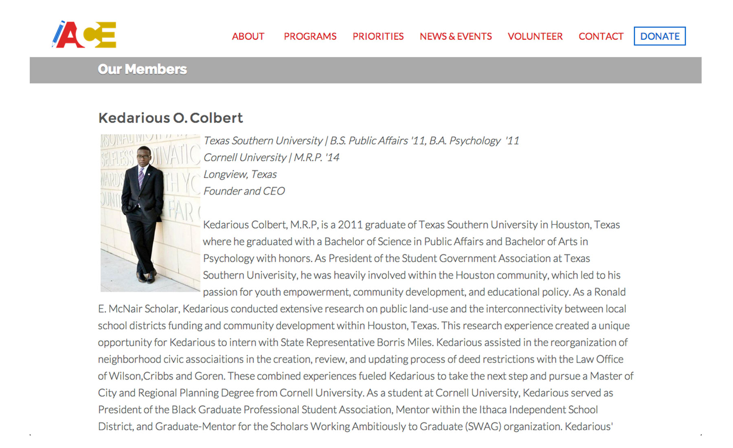Navigate to the VOLUNTEER page
Screen dimensions: 733x448
click(x=535, y=37)
